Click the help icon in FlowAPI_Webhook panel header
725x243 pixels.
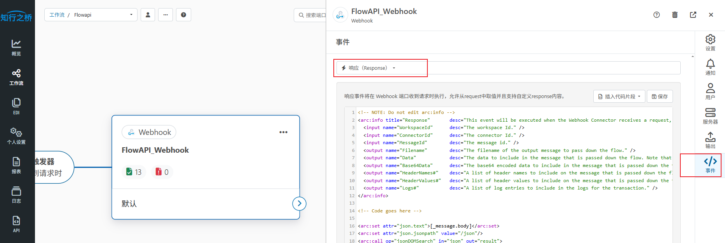coord(657,15)
